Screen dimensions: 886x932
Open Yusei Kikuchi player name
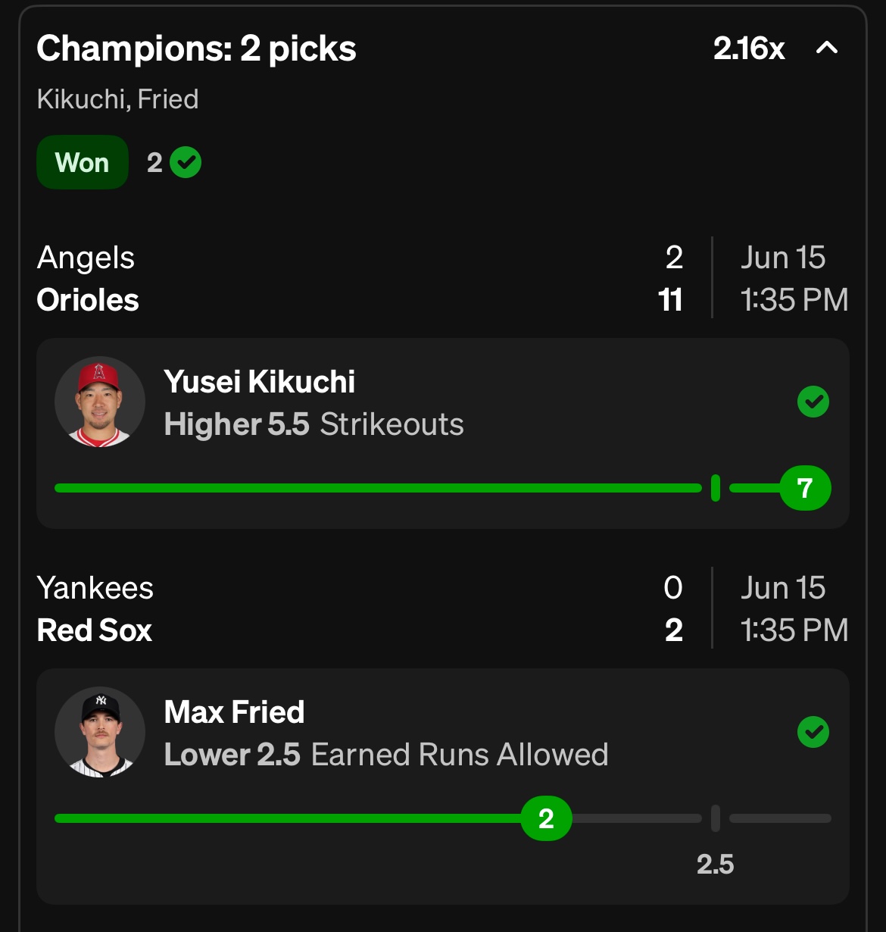[x=260, y=382]
